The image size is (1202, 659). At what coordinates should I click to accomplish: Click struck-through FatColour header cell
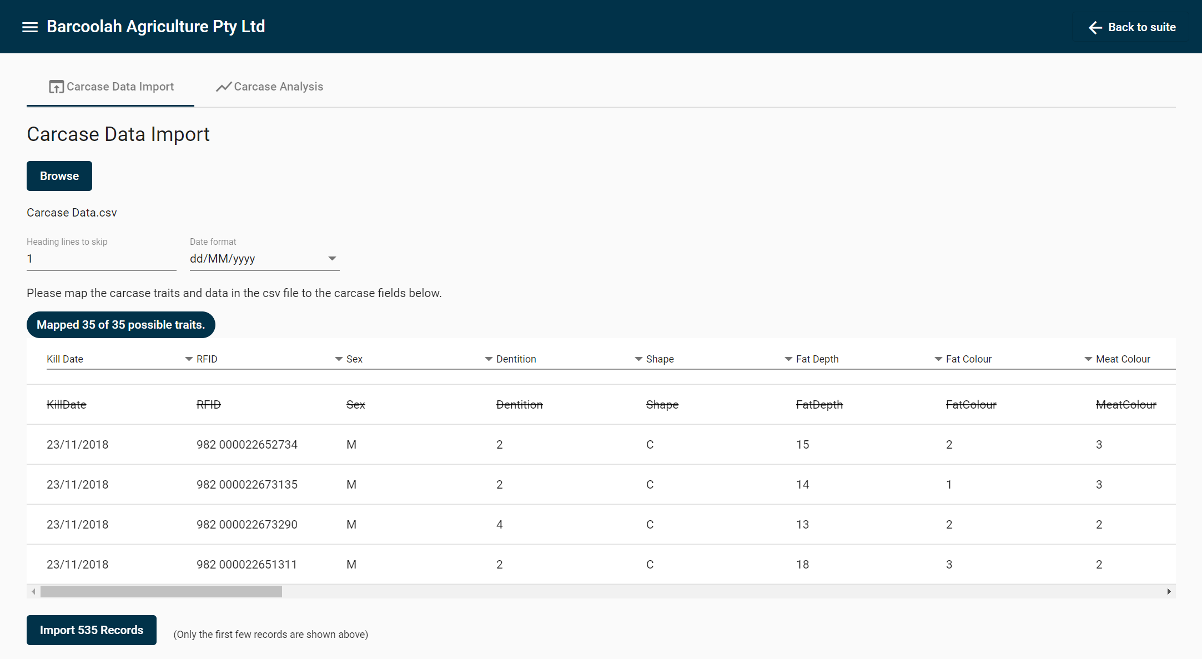click(x=971, y=405)
